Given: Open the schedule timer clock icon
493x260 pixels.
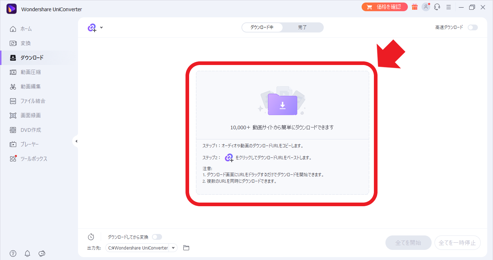Looking at the screenshot, I should [x=91, y=237].
